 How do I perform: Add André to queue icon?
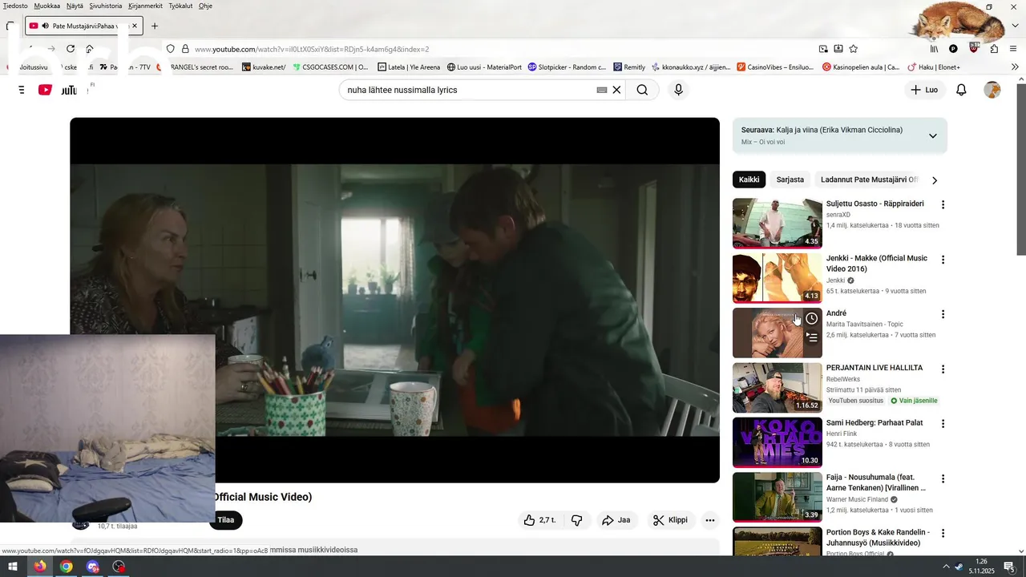pyautogui.click(x=811, y=337)
